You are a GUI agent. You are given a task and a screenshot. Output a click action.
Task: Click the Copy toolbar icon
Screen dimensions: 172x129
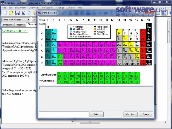click(29, 13)
